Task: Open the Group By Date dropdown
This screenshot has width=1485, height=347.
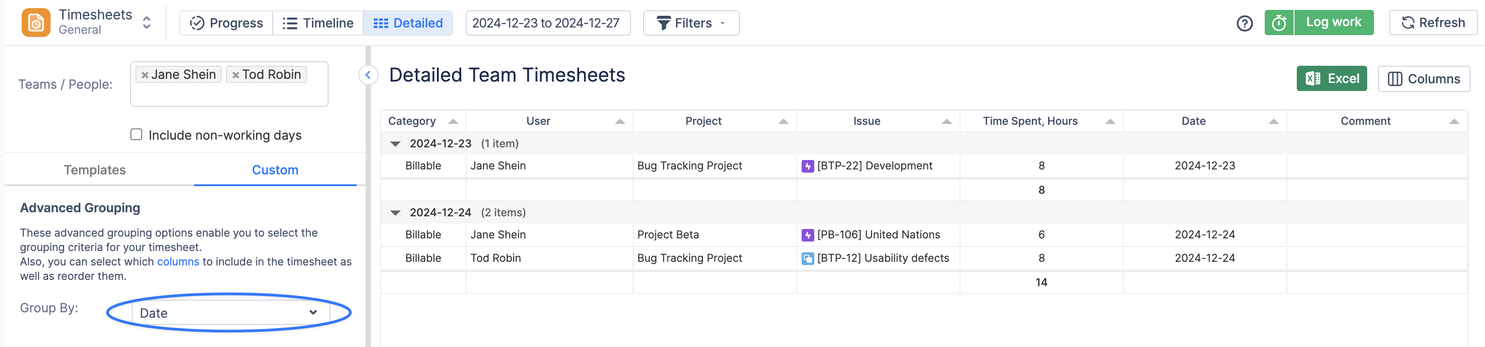Action: [229, 312]
